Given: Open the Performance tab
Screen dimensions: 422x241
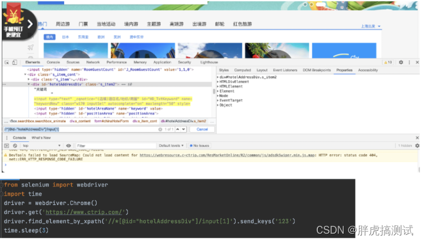Looking at the screenshot, I should (x=116, y=62).
